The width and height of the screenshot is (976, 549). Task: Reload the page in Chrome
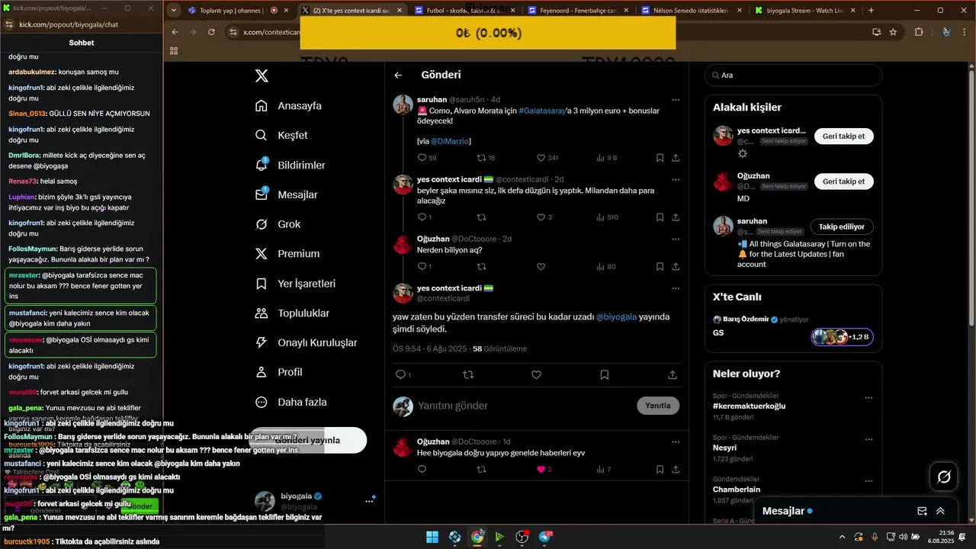(x=211, y=32)
